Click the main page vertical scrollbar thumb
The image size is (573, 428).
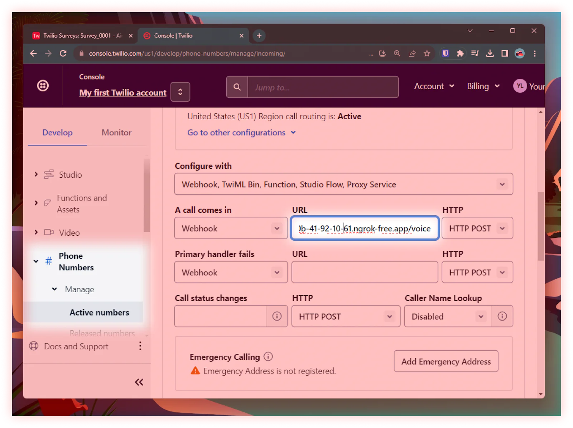coord(540,226)
